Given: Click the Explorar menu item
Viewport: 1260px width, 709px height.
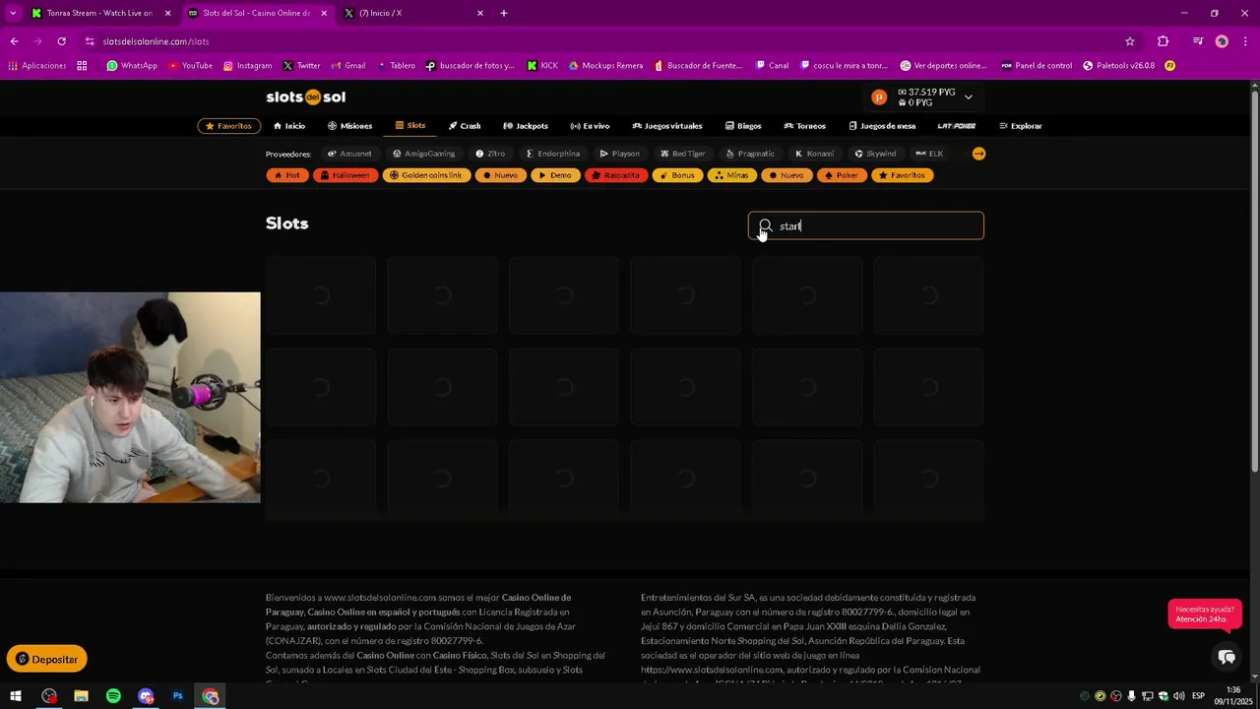Looking at the screenshot, I should [x=1020, y=126].
